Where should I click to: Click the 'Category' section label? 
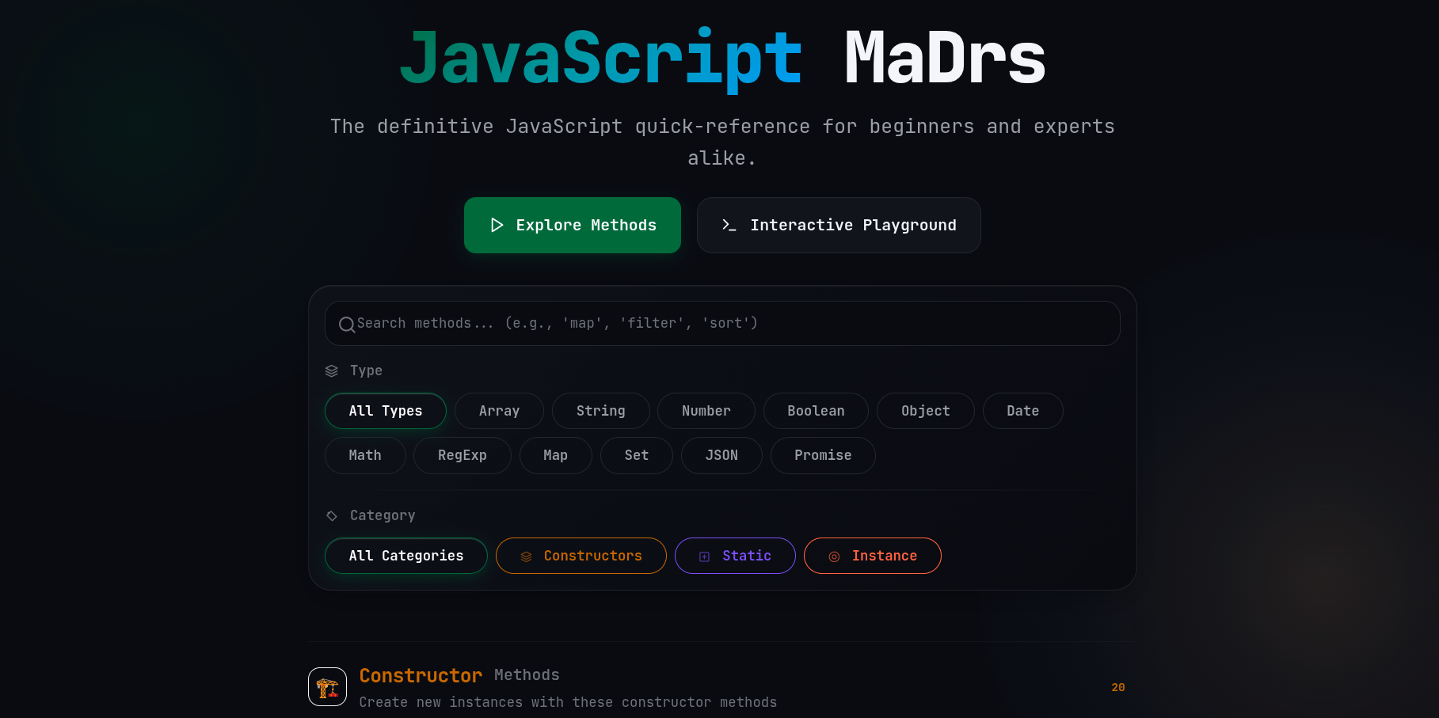coord(383,515)
